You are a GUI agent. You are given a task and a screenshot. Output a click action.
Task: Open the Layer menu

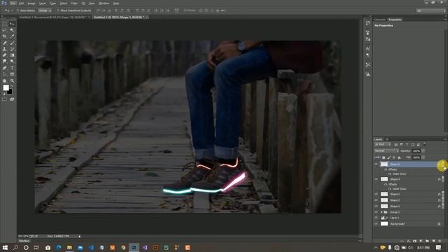click(x=43, y=3)
